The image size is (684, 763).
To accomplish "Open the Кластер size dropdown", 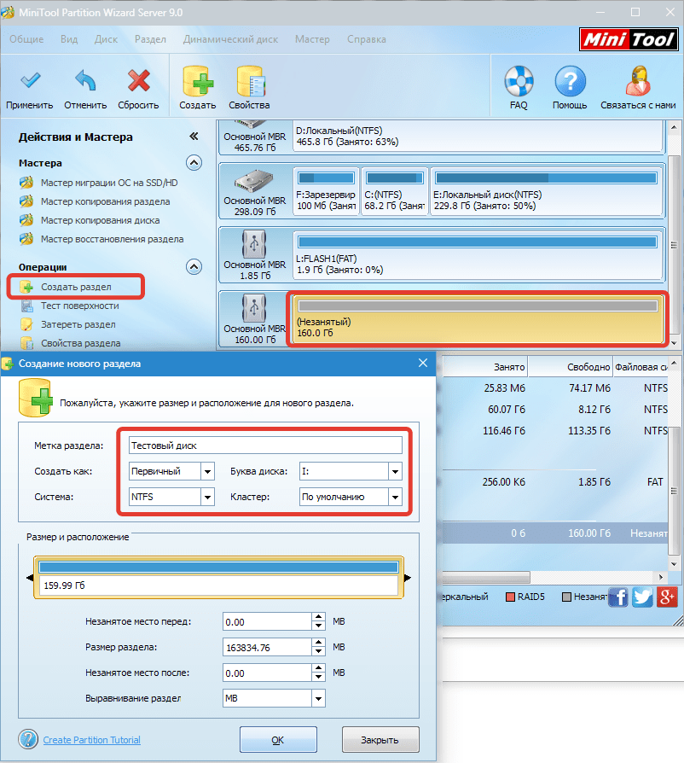I will pyautogui.click(x=394, y=497).
